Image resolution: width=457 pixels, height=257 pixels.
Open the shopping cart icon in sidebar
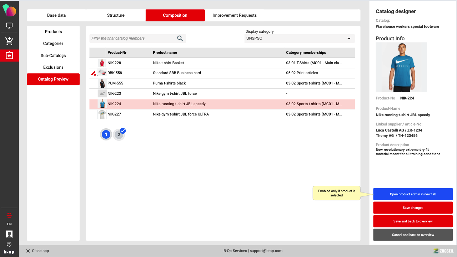(9, 41)
